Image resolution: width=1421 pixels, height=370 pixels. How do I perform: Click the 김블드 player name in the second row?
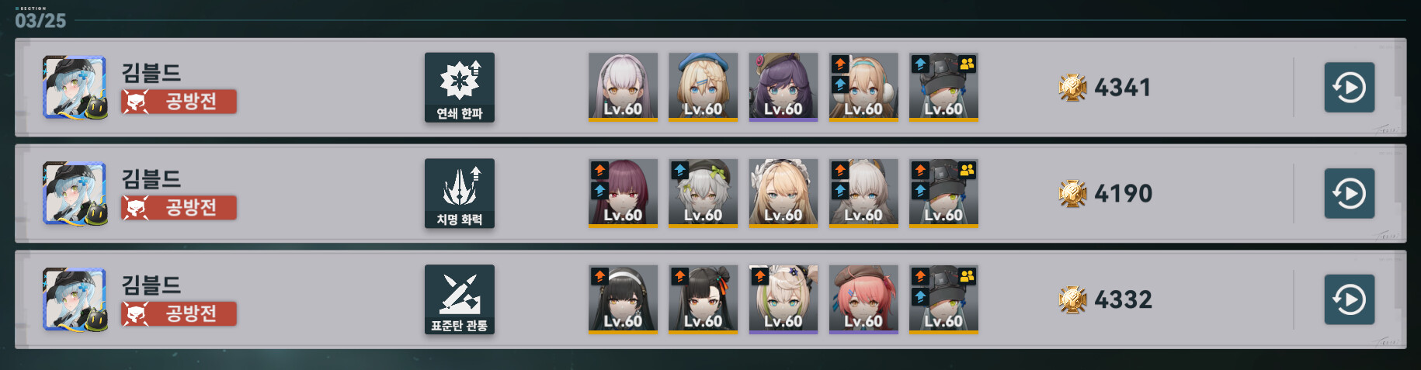(151, 178)
